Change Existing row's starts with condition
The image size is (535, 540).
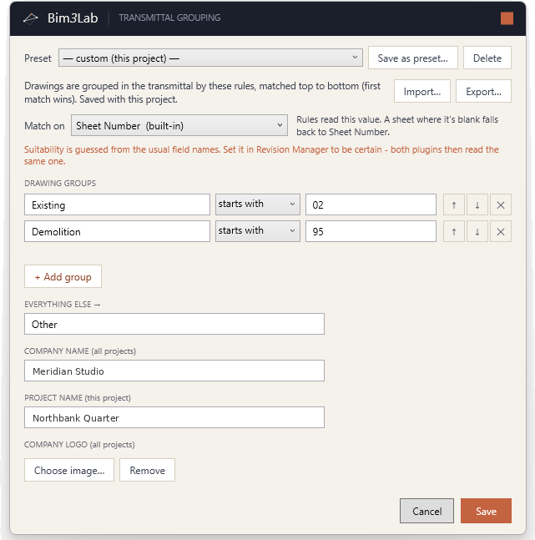point(258,204)
